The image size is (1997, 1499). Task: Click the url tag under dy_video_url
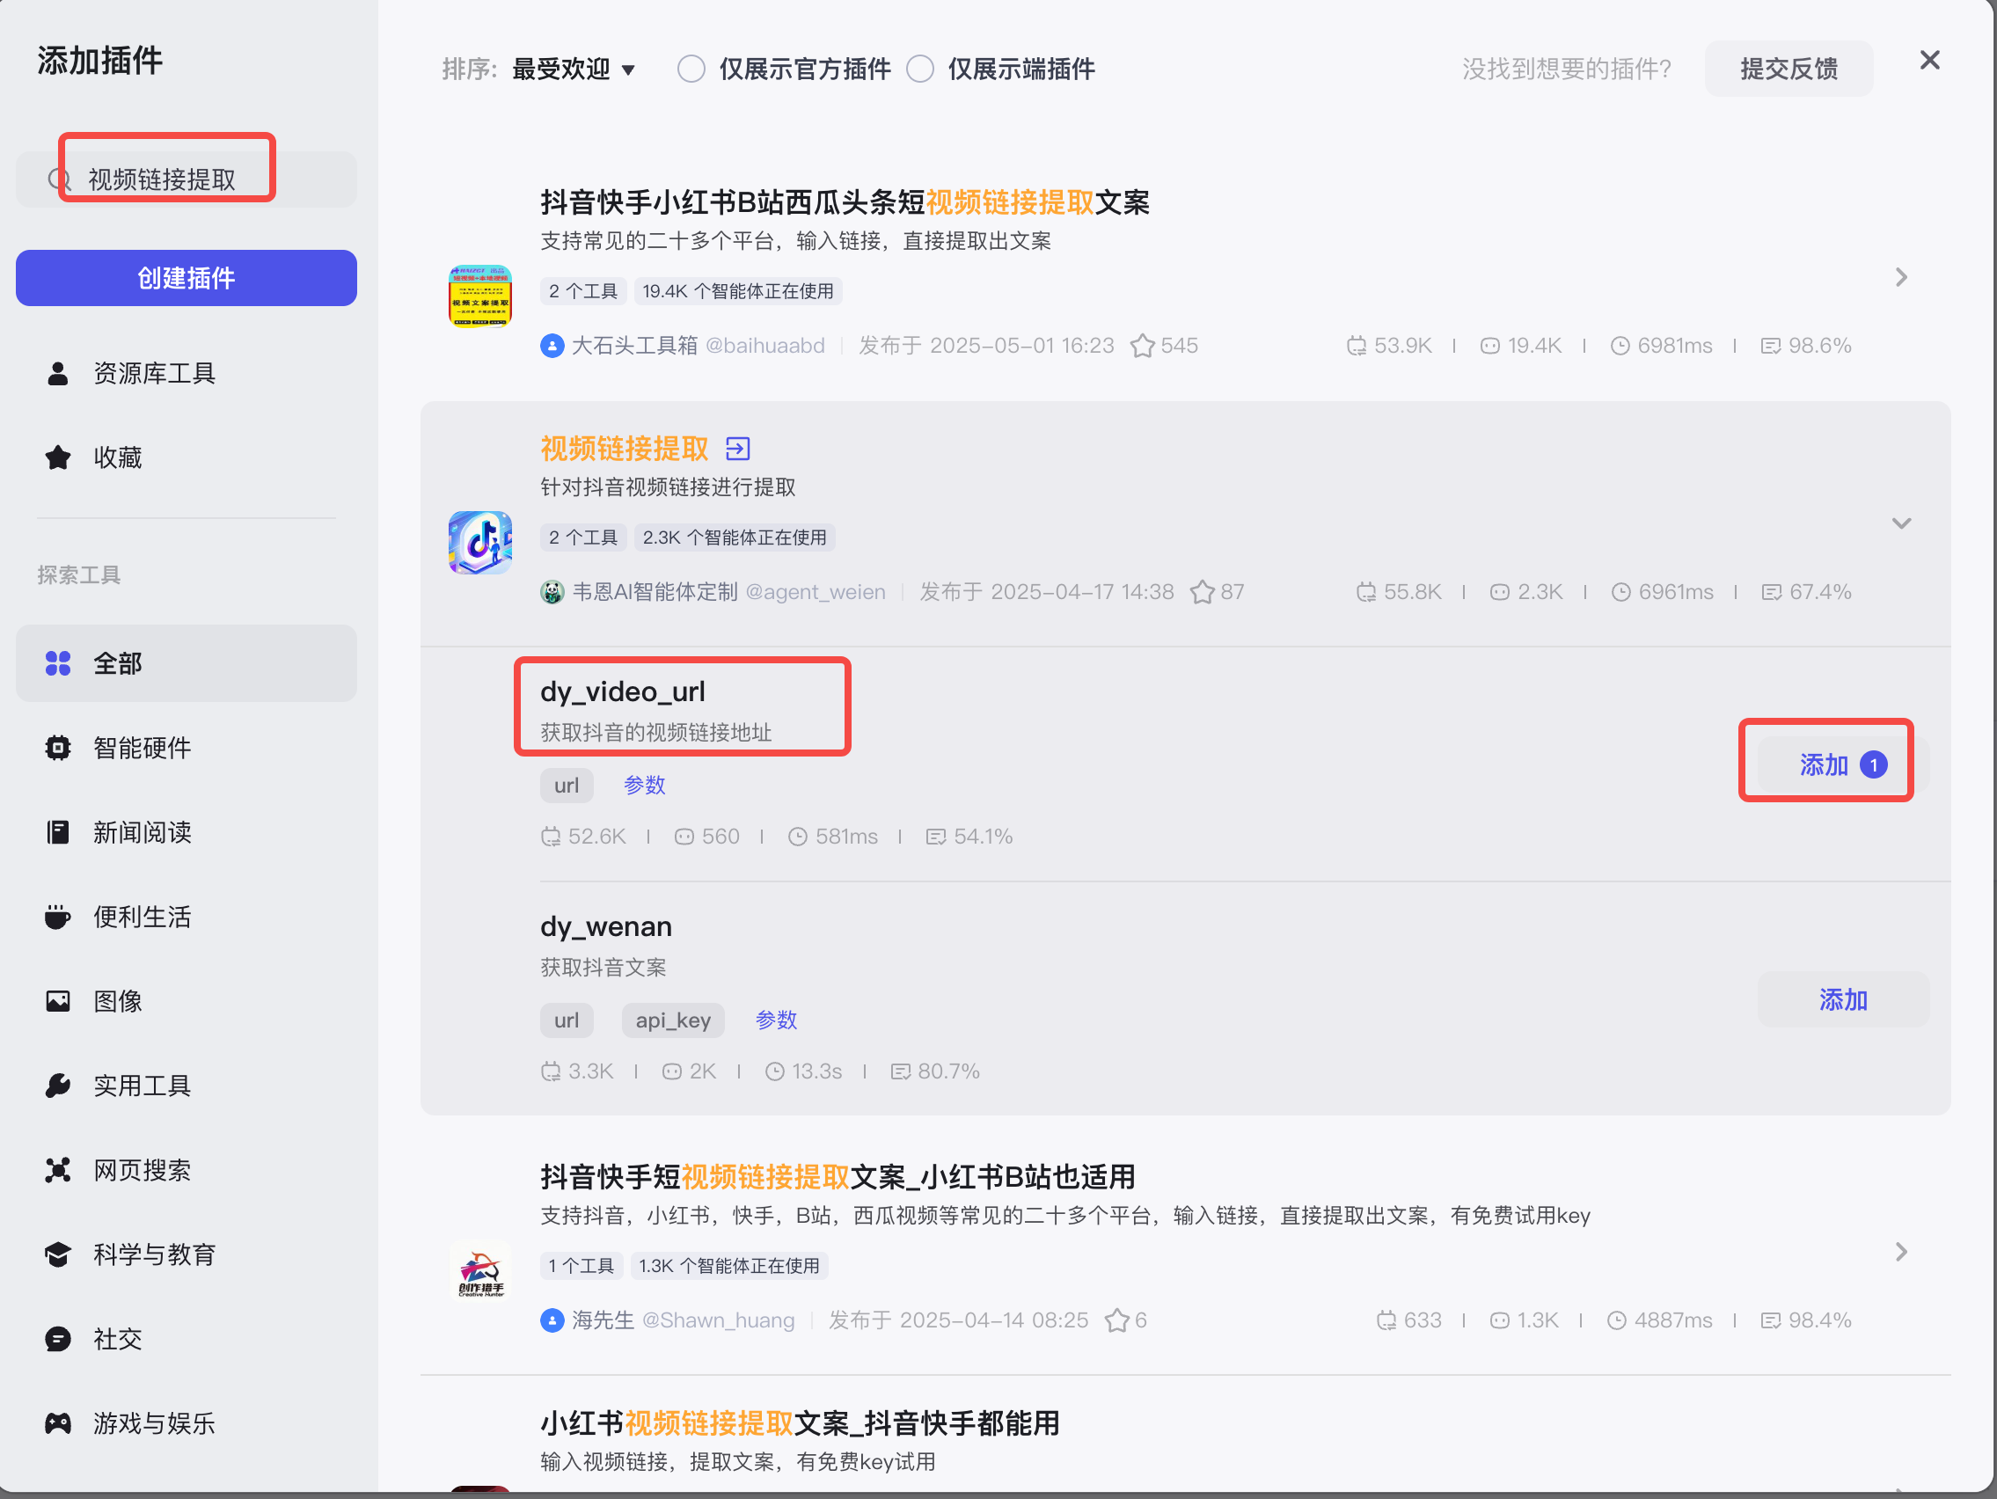[566, 786]
